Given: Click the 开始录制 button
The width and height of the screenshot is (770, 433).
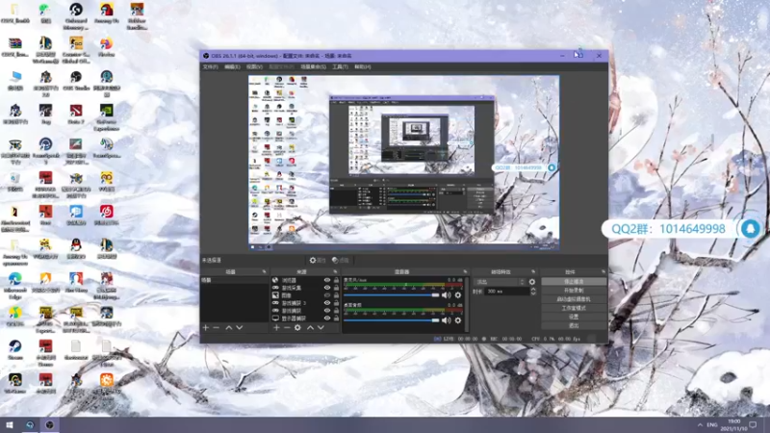Looking at the screenshot, I should point(574,291).
